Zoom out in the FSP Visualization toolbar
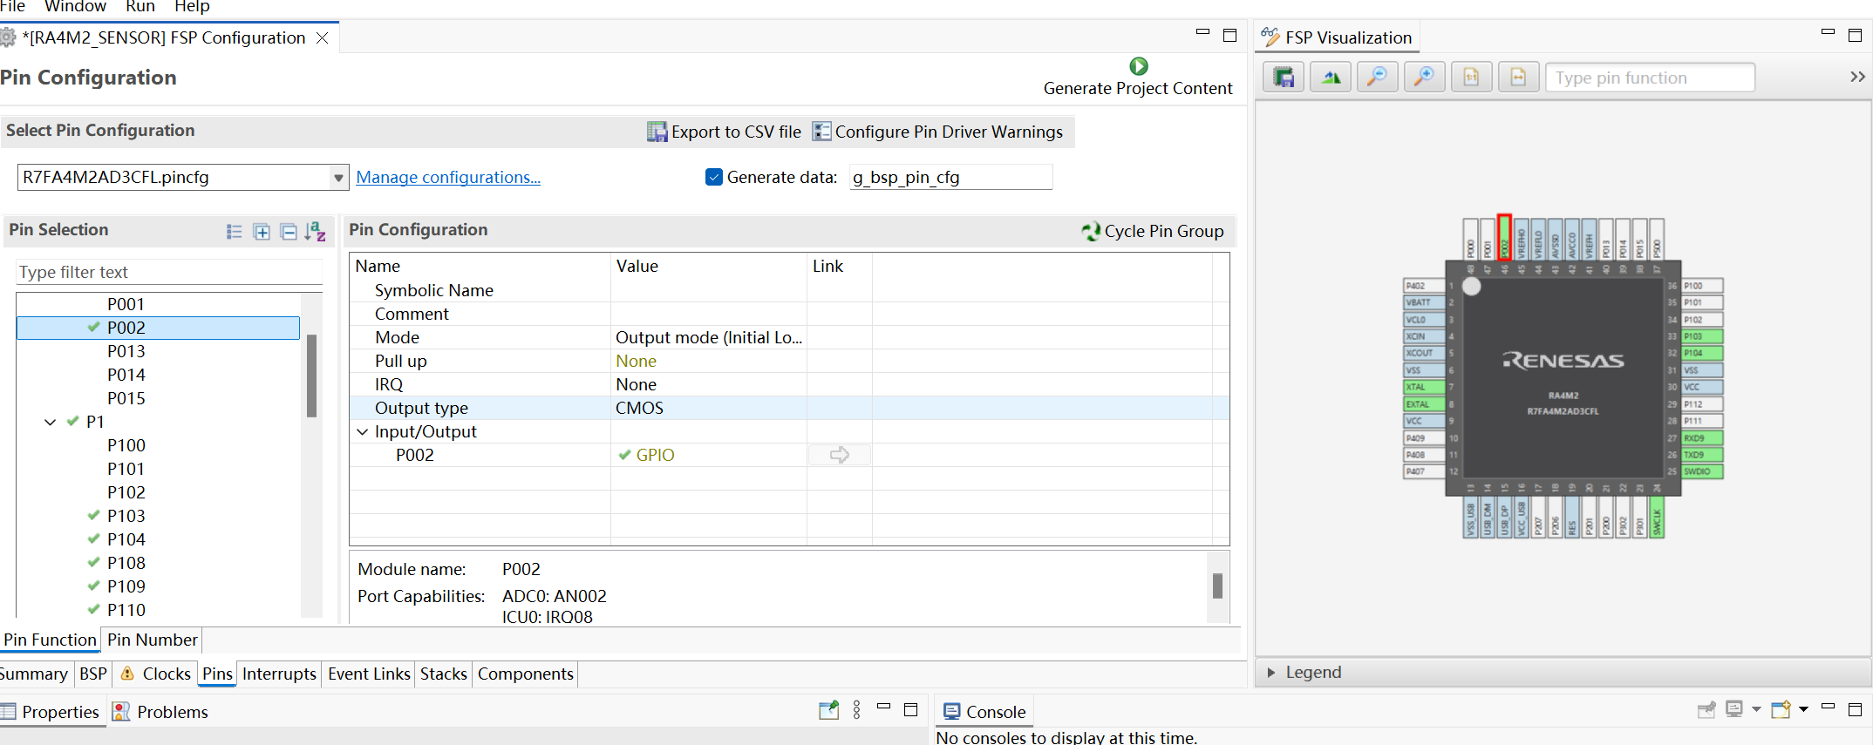 pos(1377,78)
